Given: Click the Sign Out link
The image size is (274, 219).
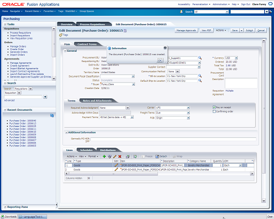Looking at the screenshot, I should 246,4.
